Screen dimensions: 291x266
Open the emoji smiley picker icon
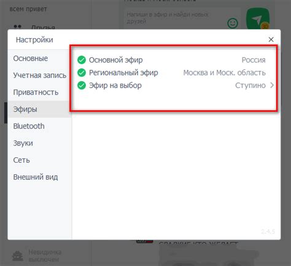[233, 23]
